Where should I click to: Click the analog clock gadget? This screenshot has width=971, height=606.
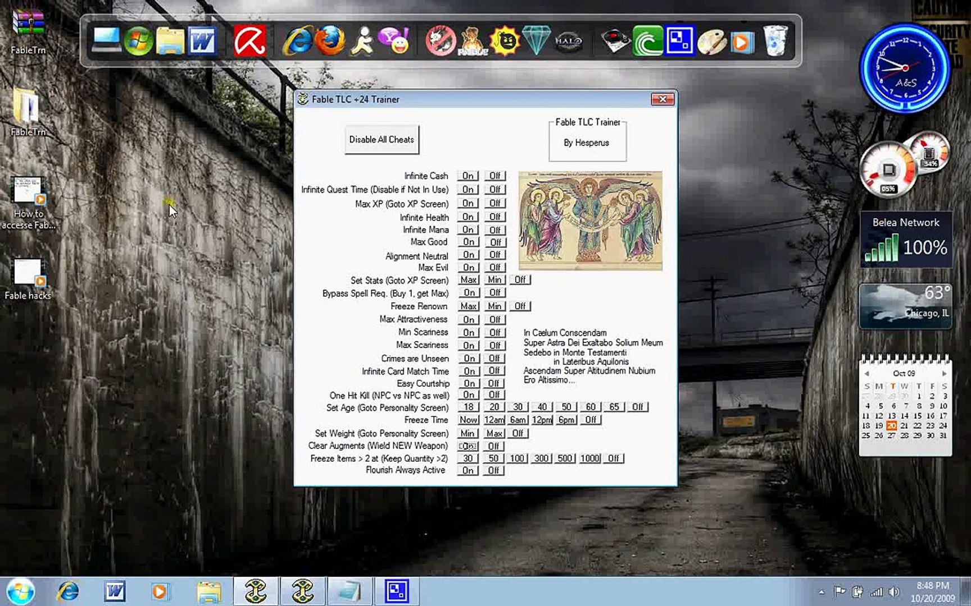(x=904, y=68)
